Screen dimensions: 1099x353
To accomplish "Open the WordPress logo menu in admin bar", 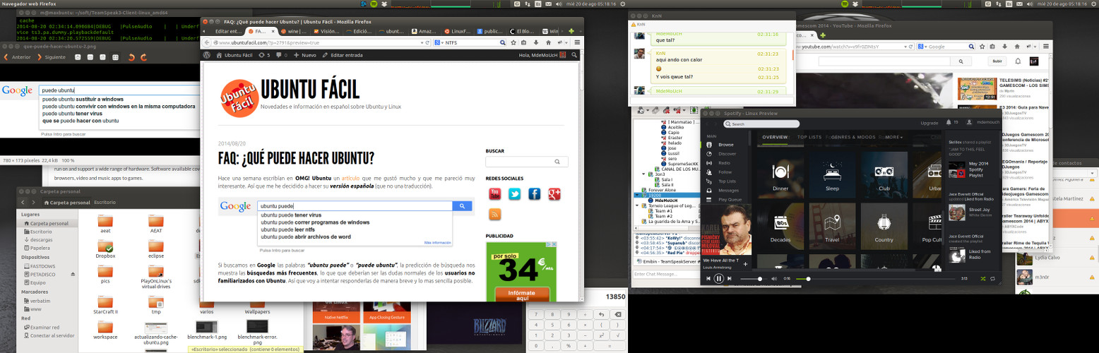I will click(208, 54).
